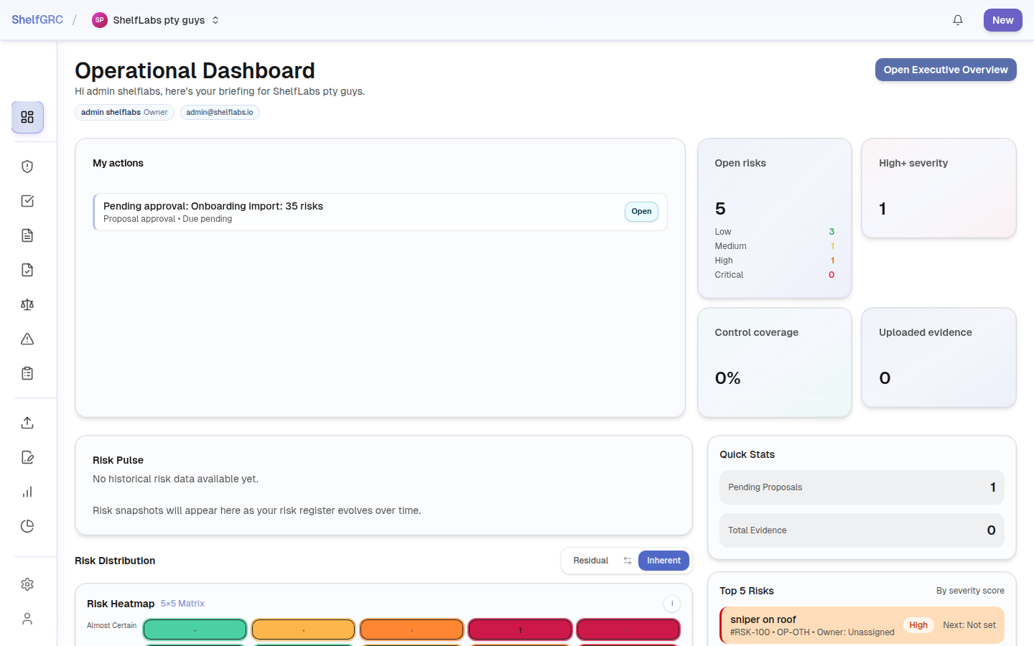Switch risk distribution to Residual
This screenshot has height=646, width=1034.
coord(591,561)
